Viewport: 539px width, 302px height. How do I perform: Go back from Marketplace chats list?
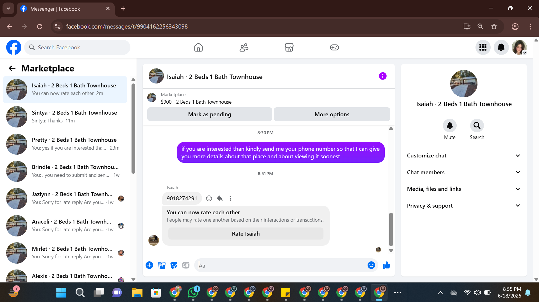[x=12, y=68]
